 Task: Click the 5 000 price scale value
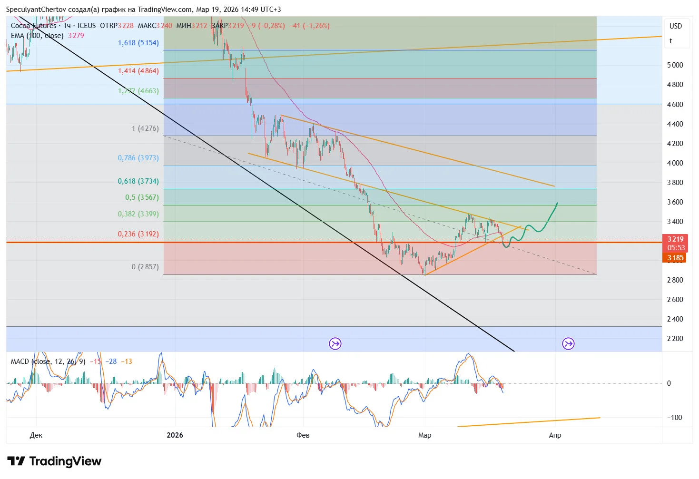tap(675, 65)
